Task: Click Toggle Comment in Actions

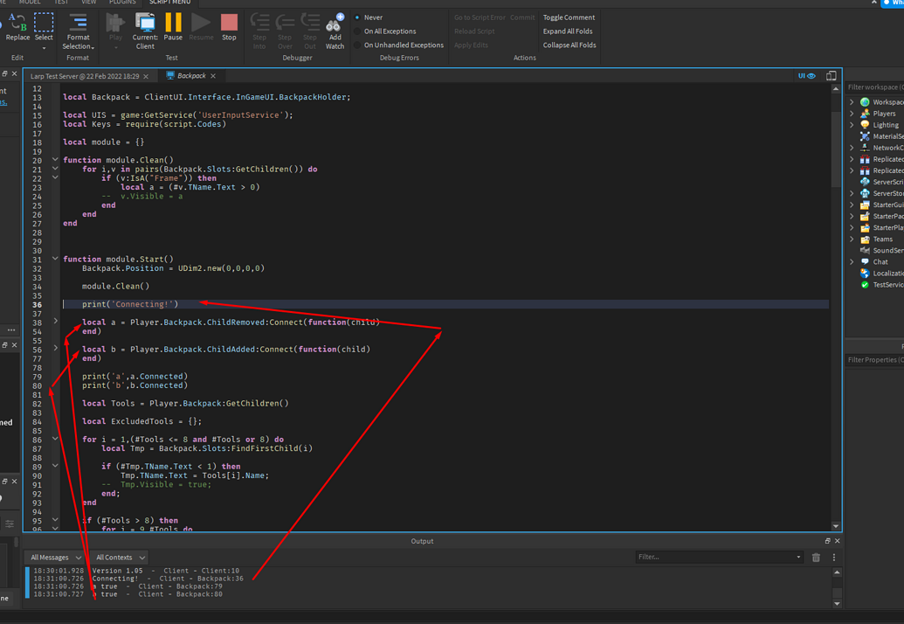Action: 569,17
